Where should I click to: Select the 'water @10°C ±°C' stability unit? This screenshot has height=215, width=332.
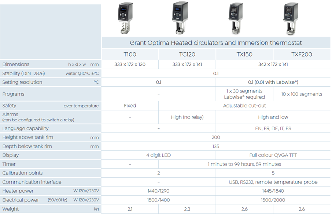point(82,73)
